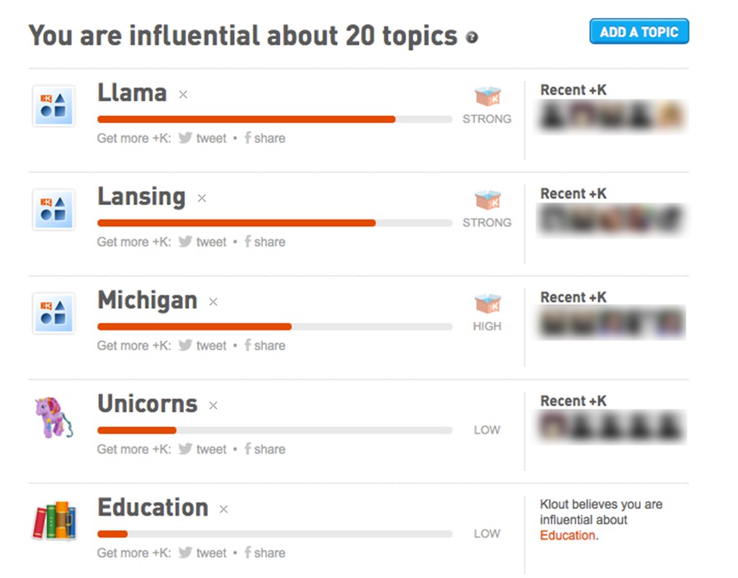Click Recent +K avatars for Unicorns

point(611,427)
